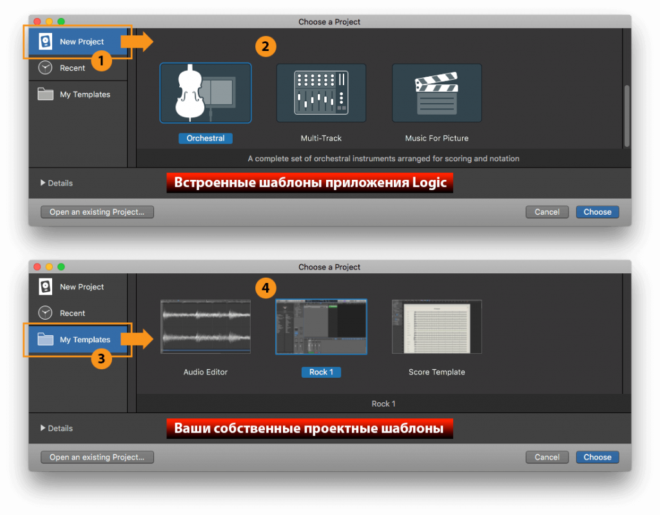This screenshot has width=660, height=515.
Task: Click the Audio Editor label
Action: 206,372
